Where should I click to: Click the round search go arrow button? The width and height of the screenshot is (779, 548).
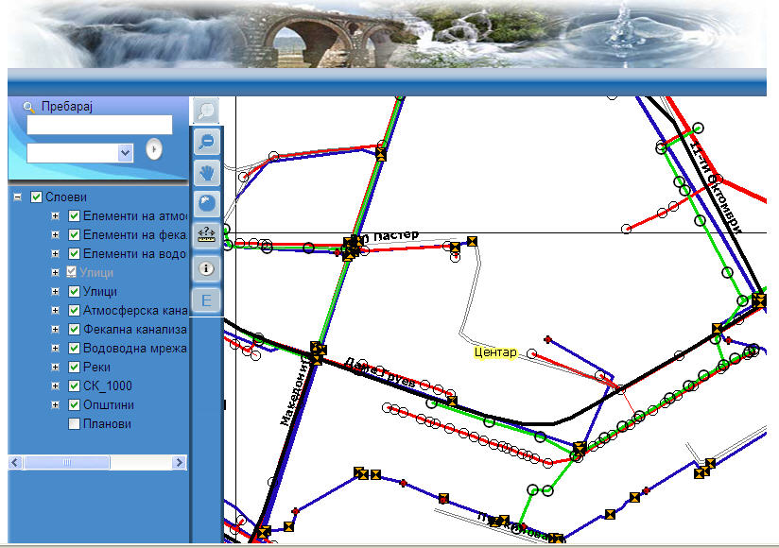coord(154,150)
